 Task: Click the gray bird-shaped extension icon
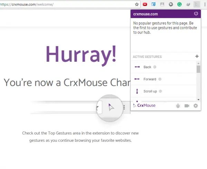tap(188, 4)
